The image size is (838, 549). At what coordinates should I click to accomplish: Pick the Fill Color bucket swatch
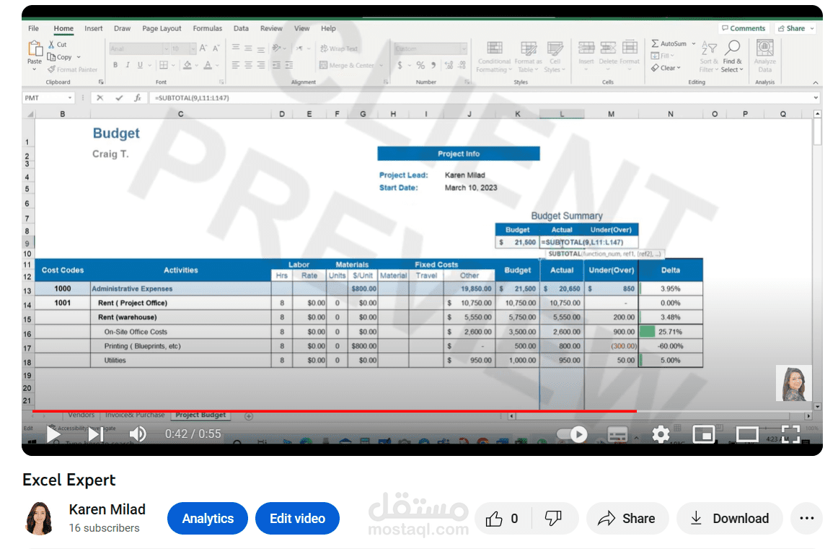click(187, 65)
